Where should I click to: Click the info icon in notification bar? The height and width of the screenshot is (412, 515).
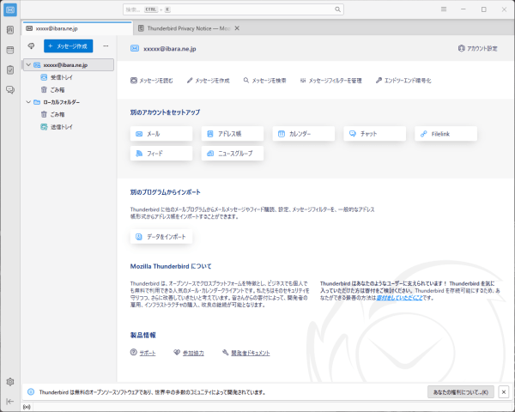point(31,392)
